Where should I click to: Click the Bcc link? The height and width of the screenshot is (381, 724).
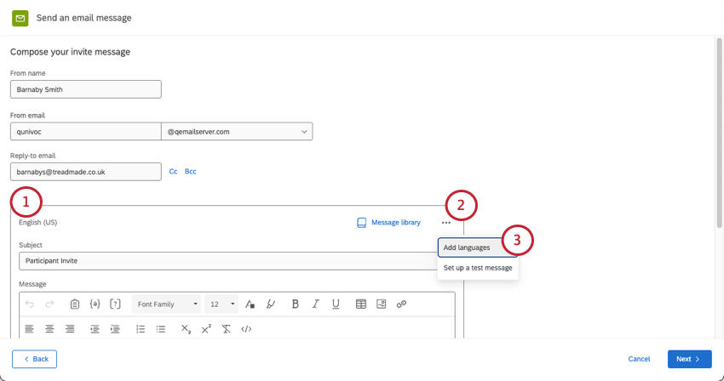190,172
